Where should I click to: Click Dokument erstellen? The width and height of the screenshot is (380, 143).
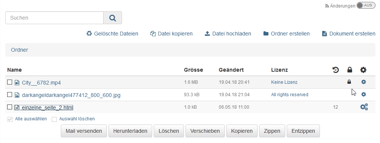click(x=352, y=34)
